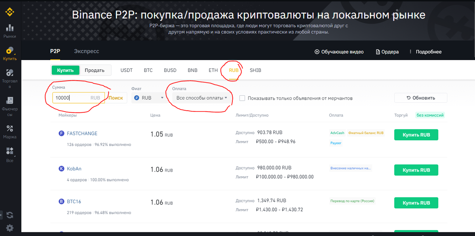Select the Купить toggle button
This screenshot has width=475, height=236.
pos(65,70)
